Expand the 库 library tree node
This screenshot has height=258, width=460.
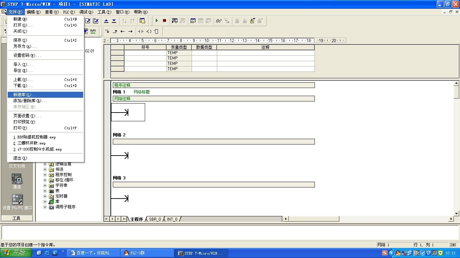click(x=45, y=202)
